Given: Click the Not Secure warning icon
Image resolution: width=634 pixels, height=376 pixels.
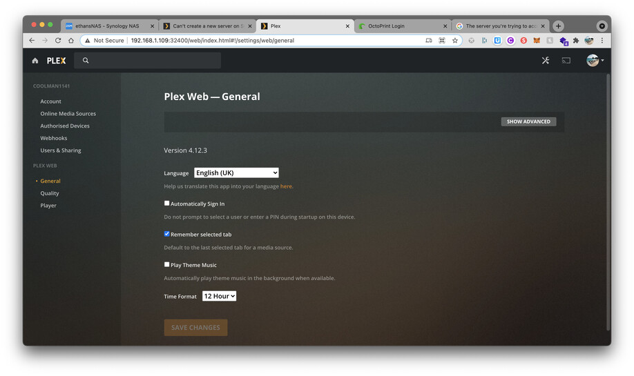Looking at the screenshot, I should pyautogui.click(x=87, y=41).
